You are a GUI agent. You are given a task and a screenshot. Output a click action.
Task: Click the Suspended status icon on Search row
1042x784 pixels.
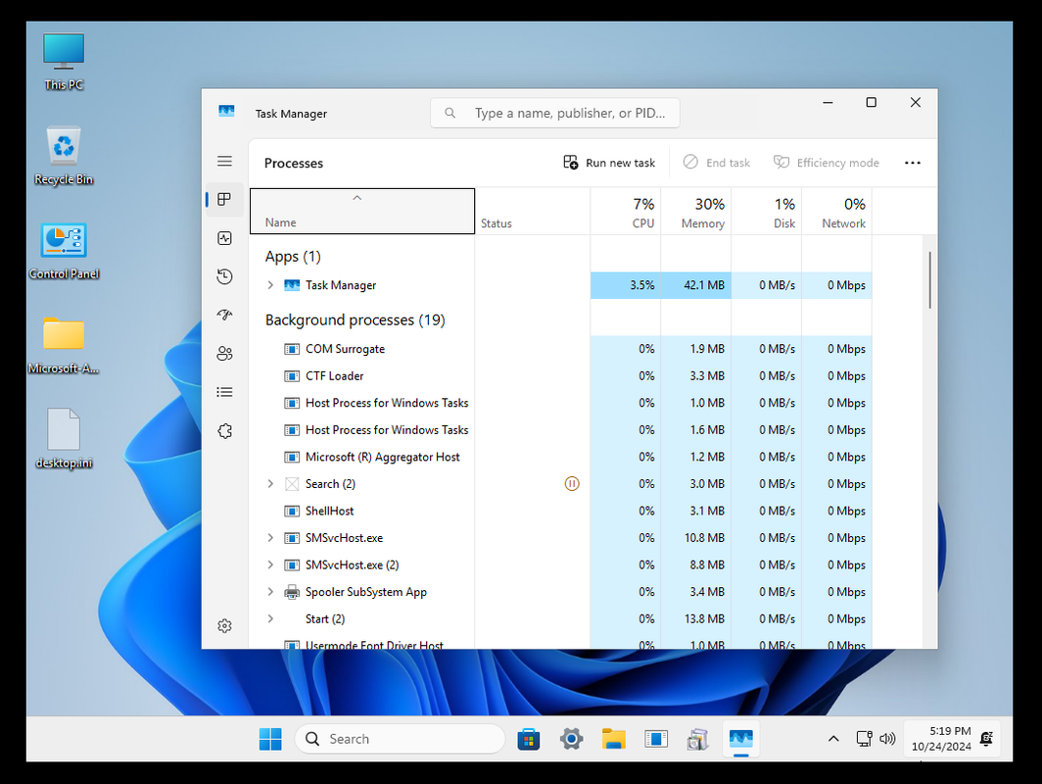coord(572,483)
